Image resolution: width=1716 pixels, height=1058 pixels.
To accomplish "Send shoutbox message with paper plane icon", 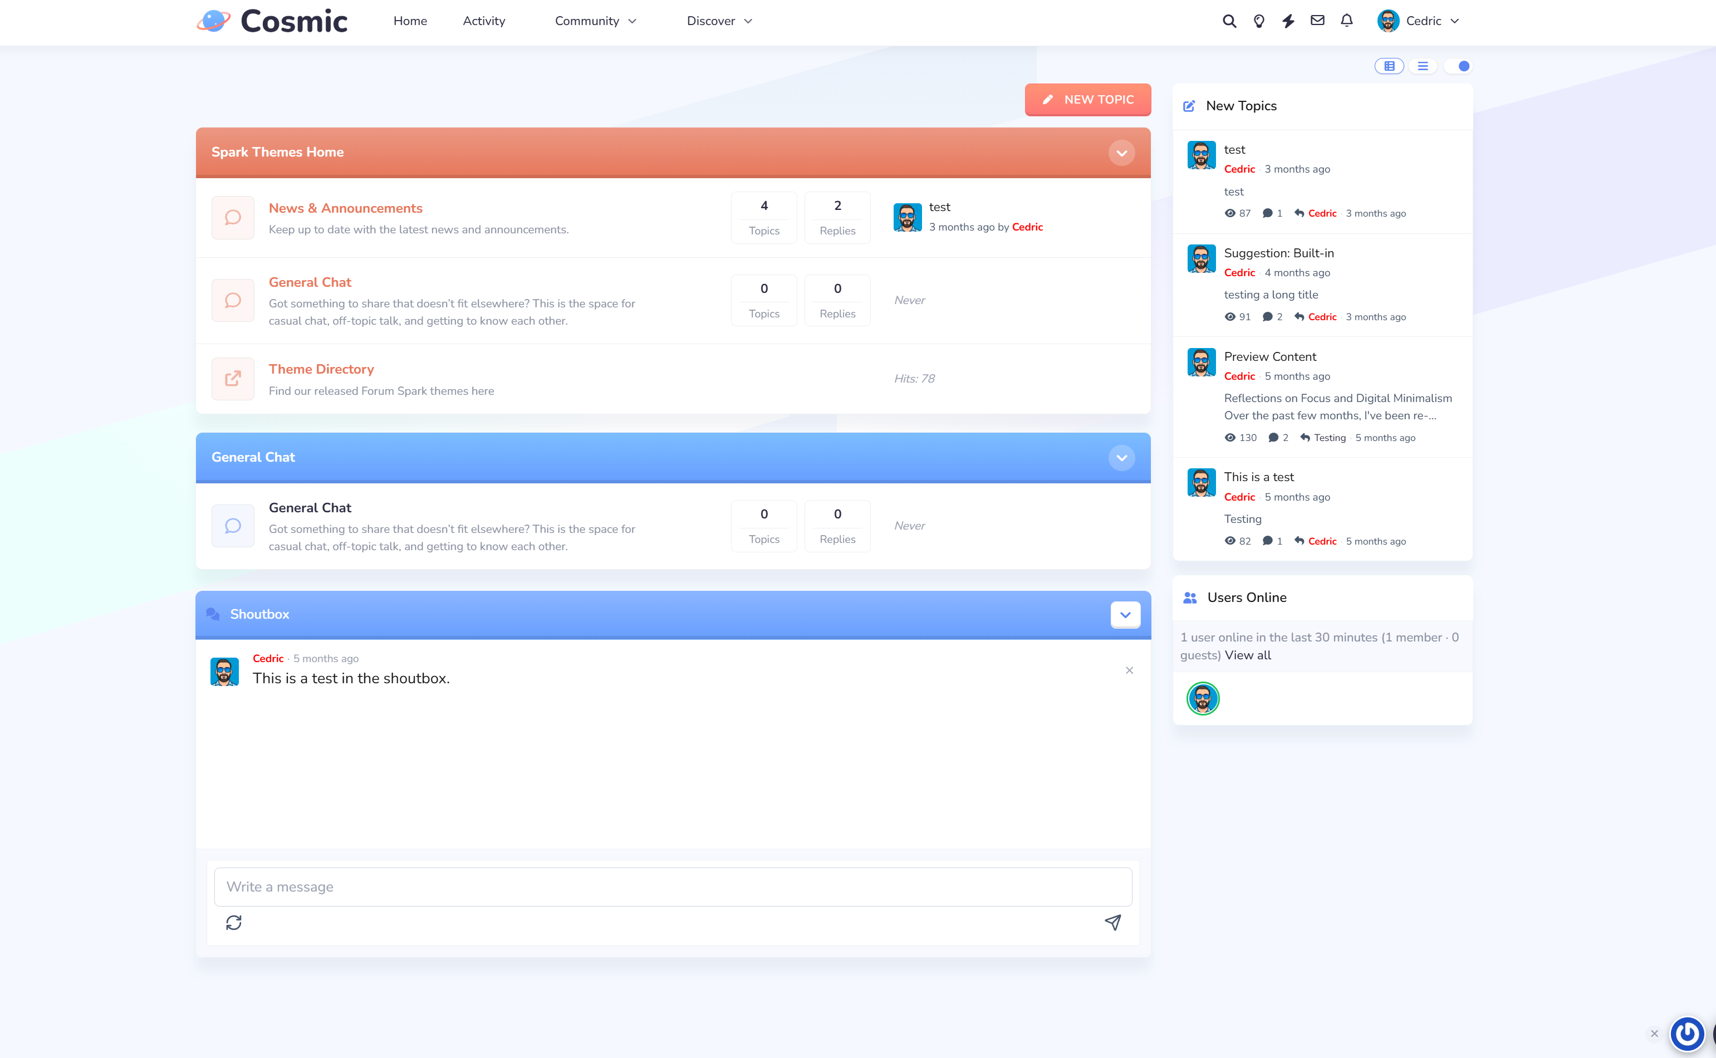I will click(x=1113, y=922).
